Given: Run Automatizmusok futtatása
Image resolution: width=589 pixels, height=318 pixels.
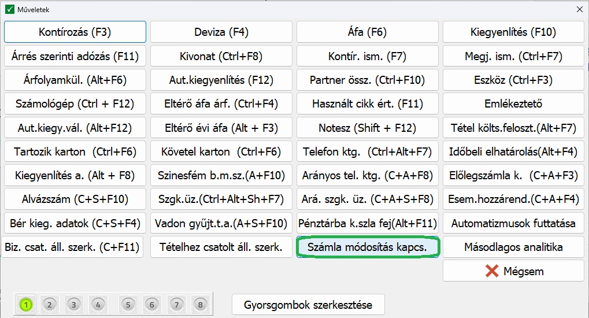Looking at the screenshot, I should tap(514, 223).
